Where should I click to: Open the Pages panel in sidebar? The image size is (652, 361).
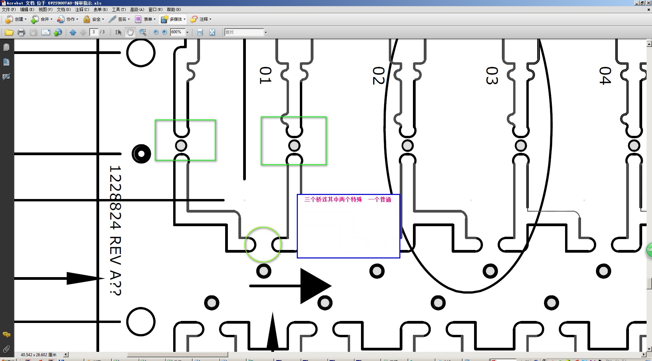tap(6, 47)
